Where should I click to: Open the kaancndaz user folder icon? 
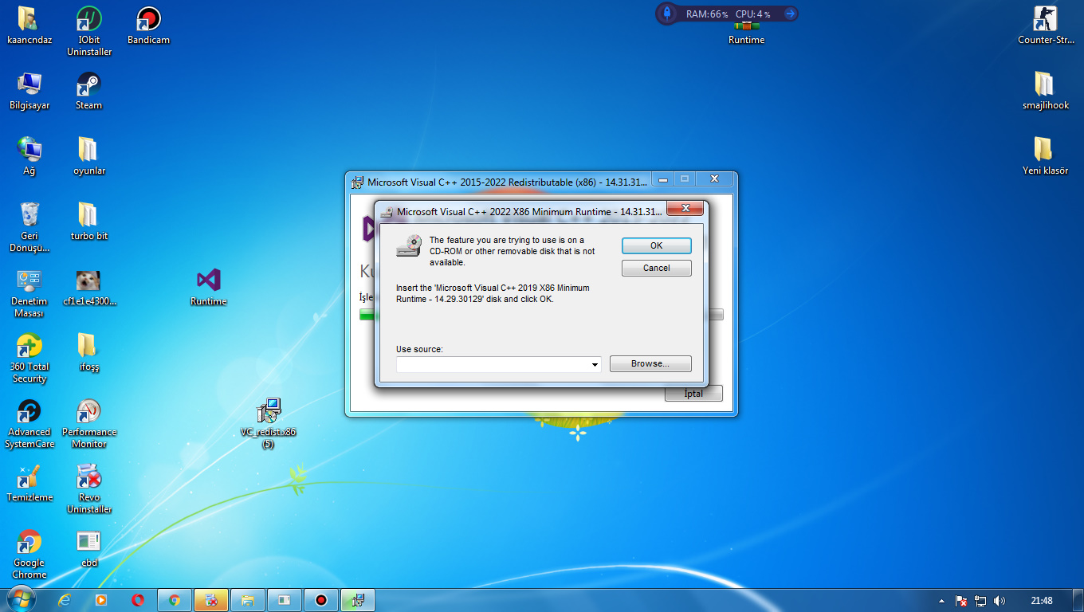pyautogui.click(x=29, y=25)
